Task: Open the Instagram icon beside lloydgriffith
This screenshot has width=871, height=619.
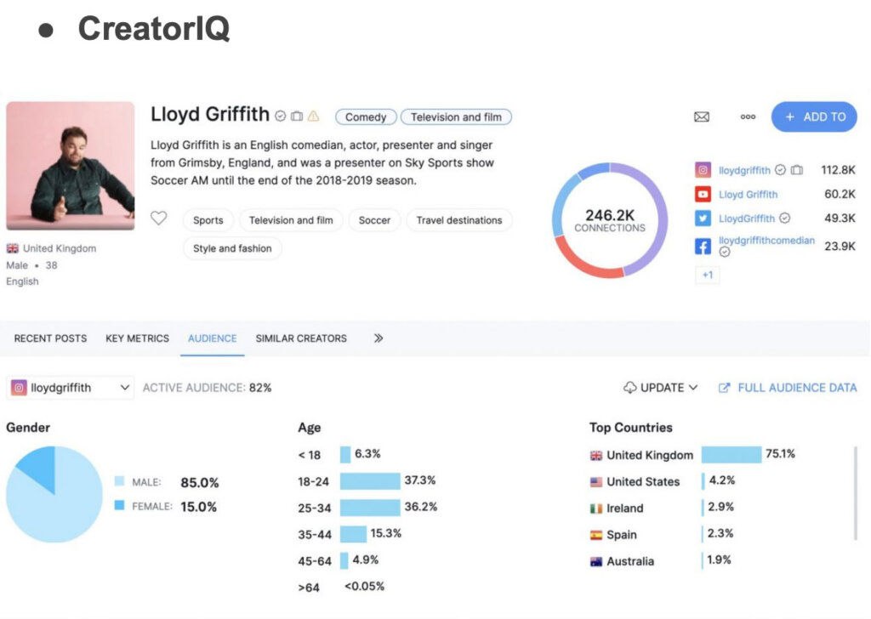Action: pyautogui.click(x=703, y=170)
